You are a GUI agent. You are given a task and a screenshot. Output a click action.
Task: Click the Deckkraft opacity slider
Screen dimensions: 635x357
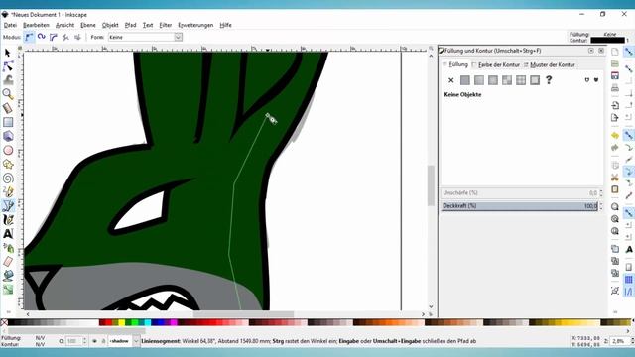(x=520, y=206)
